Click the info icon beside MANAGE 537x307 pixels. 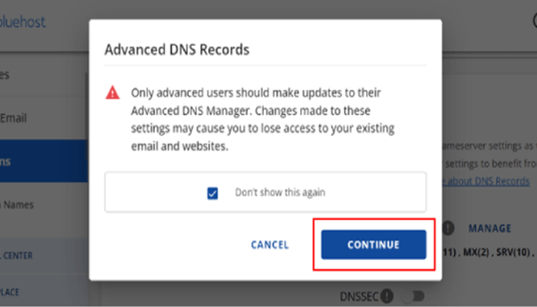(x=448, y=228)
